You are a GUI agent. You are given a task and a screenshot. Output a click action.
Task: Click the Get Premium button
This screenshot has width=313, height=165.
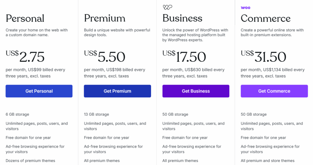click(117, 91)
